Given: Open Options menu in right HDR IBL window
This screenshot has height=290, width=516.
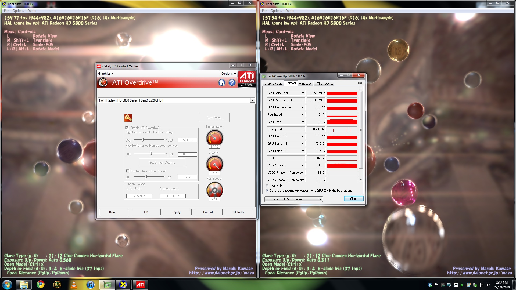Looking at the screenshot, I should point(276,11).
